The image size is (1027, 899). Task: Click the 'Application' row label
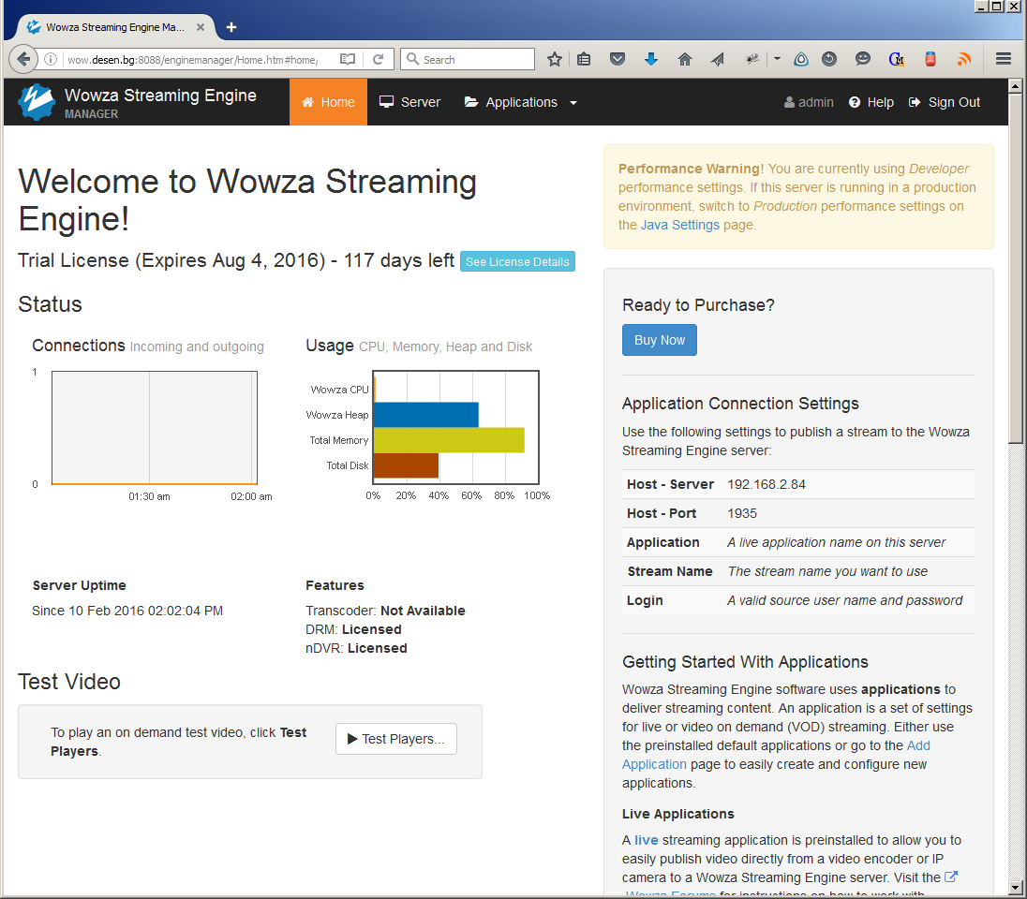tap(662, 542)
